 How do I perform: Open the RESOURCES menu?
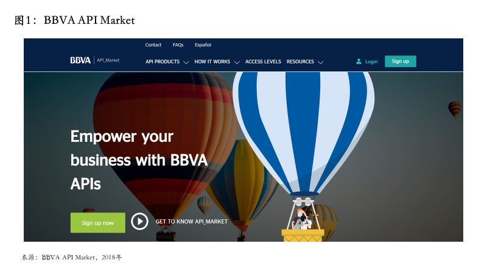pyautogui.click(x=300, y=61)
